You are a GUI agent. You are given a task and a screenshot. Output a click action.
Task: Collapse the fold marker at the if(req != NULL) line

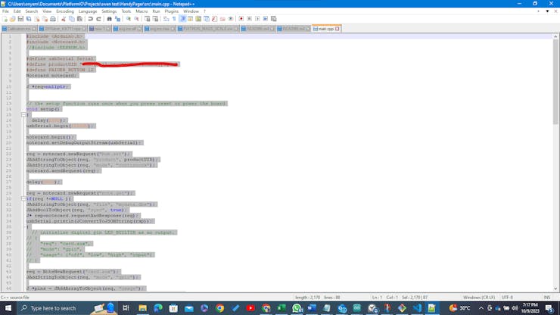23,198
